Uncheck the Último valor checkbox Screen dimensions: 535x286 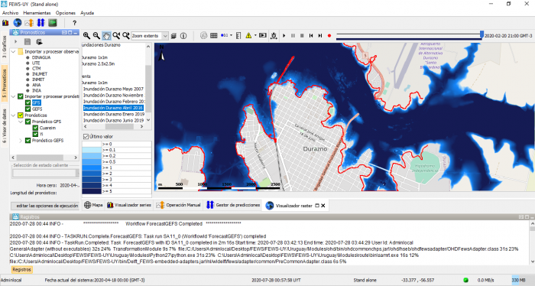click(x=86, y=137)
